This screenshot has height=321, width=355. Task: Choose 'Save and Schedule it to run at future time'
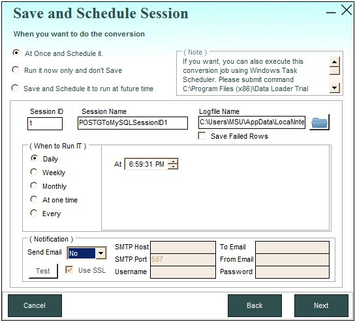tap(15, 88)
